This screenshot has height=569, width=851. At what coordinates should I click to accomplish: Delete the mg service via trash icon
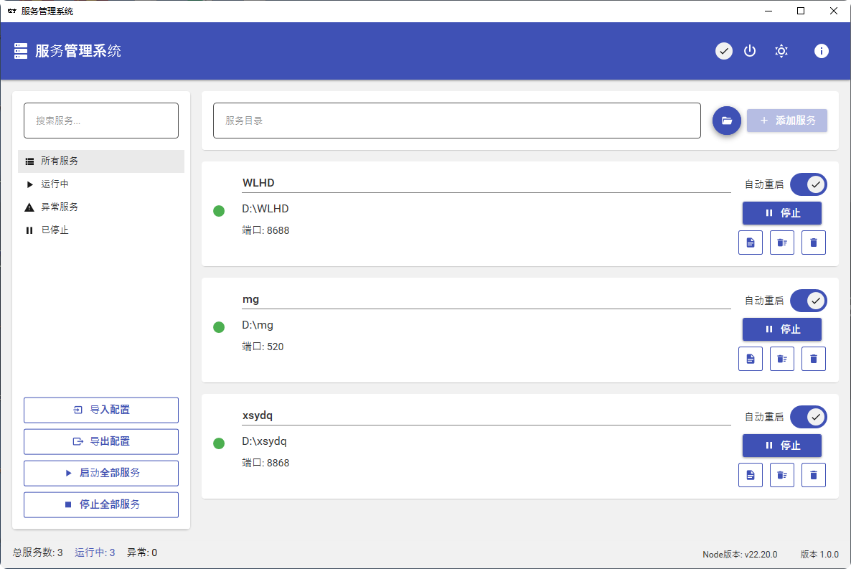pyautogui.click(x=814, y=359)
